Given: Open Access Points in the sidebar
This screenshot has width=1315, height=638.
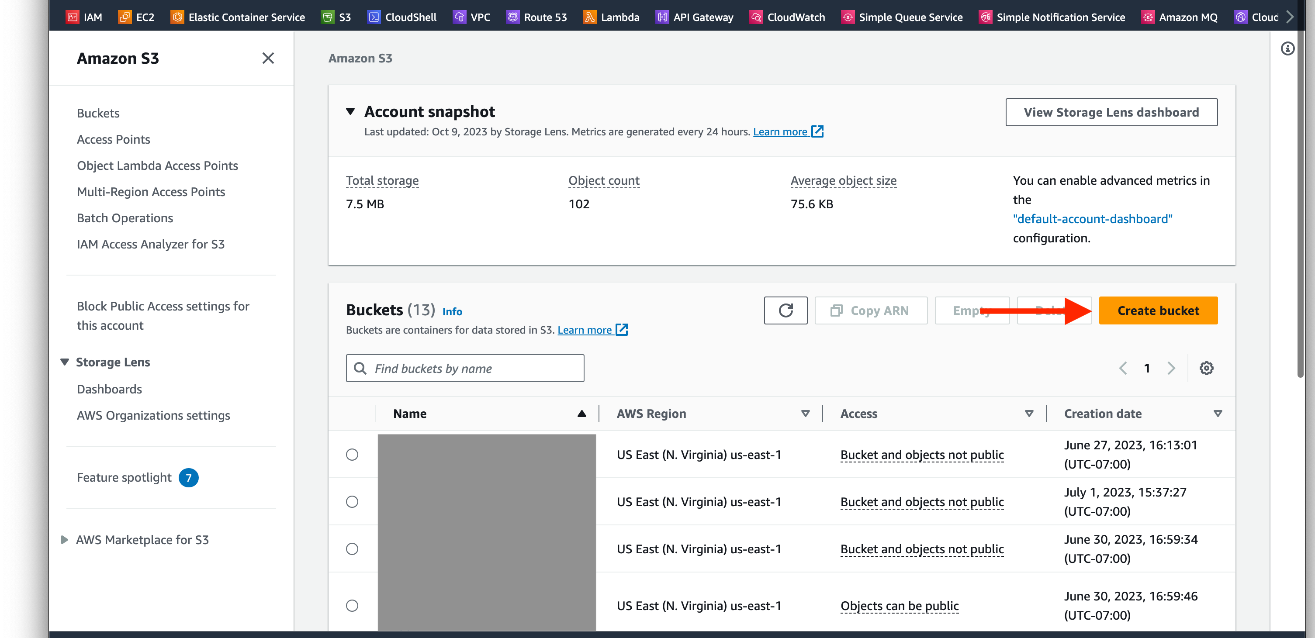Looking at the screenshot, I should (113, 139).
